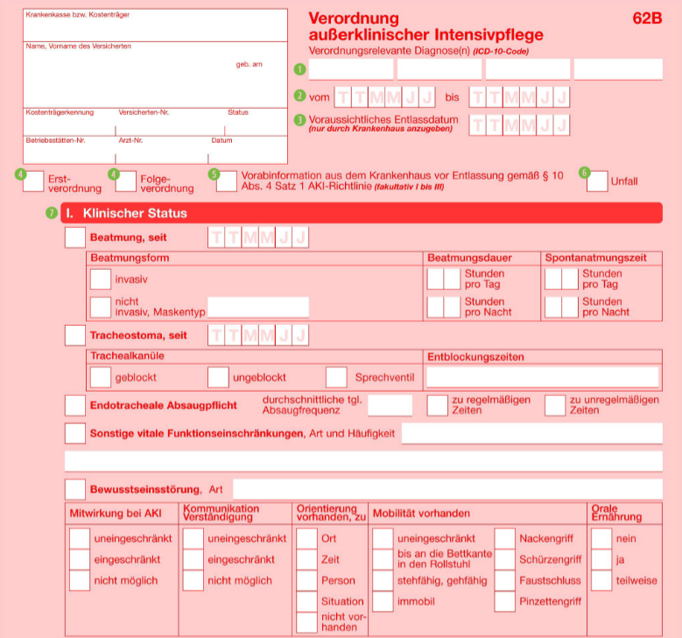This screenshot has width=682, height=638.
Task: Tick the immobil checkbox
Action: coord(383,601)
